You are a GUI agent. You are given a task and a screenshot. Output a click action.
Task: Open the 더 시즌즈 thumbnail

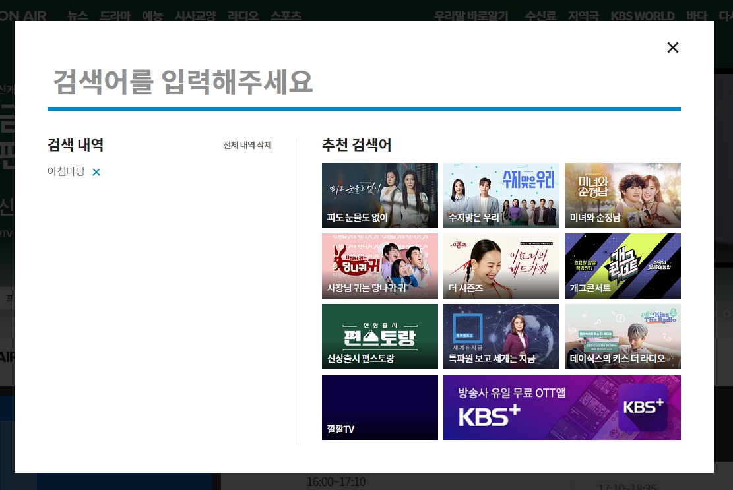(x=501, y=266)
